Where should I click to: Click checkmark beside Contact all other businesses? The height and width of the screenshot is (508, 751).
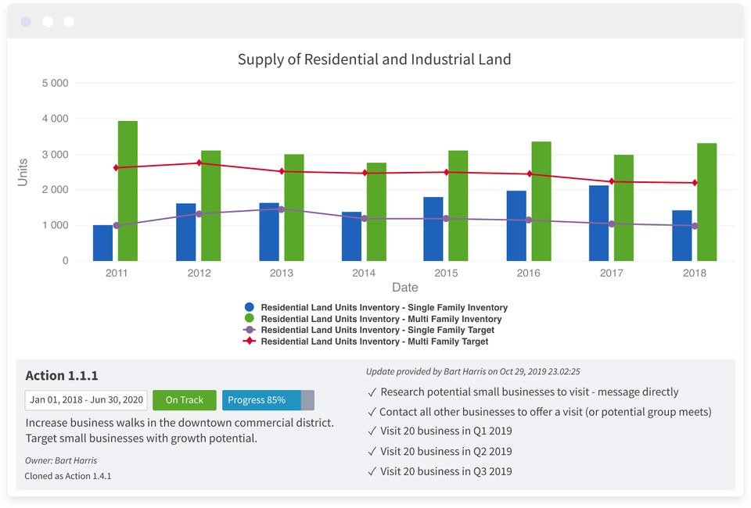(372, 413)
